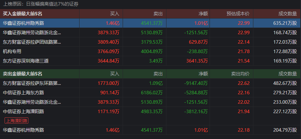Click buy amount 3644.84万
This screenshot has height=139, width=301.
pyautogui.click(x=109, y=61)
